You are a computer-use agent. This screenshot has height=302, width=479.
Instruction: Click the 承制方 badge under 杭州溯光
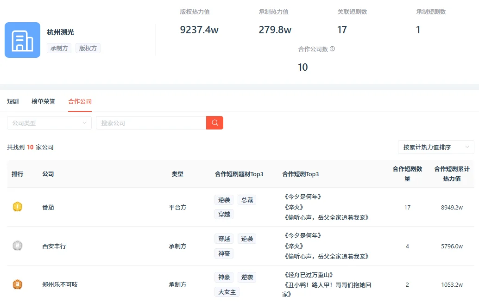click(x=59, y=48)
